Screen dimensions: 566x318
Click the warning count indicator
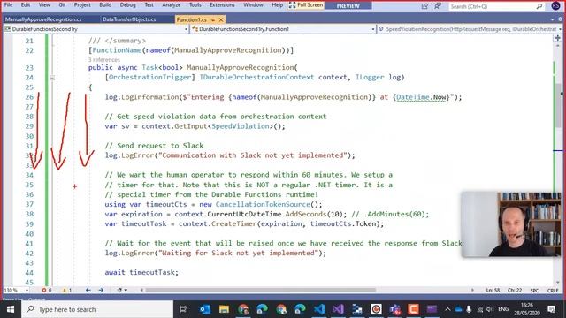coord(67,290)
